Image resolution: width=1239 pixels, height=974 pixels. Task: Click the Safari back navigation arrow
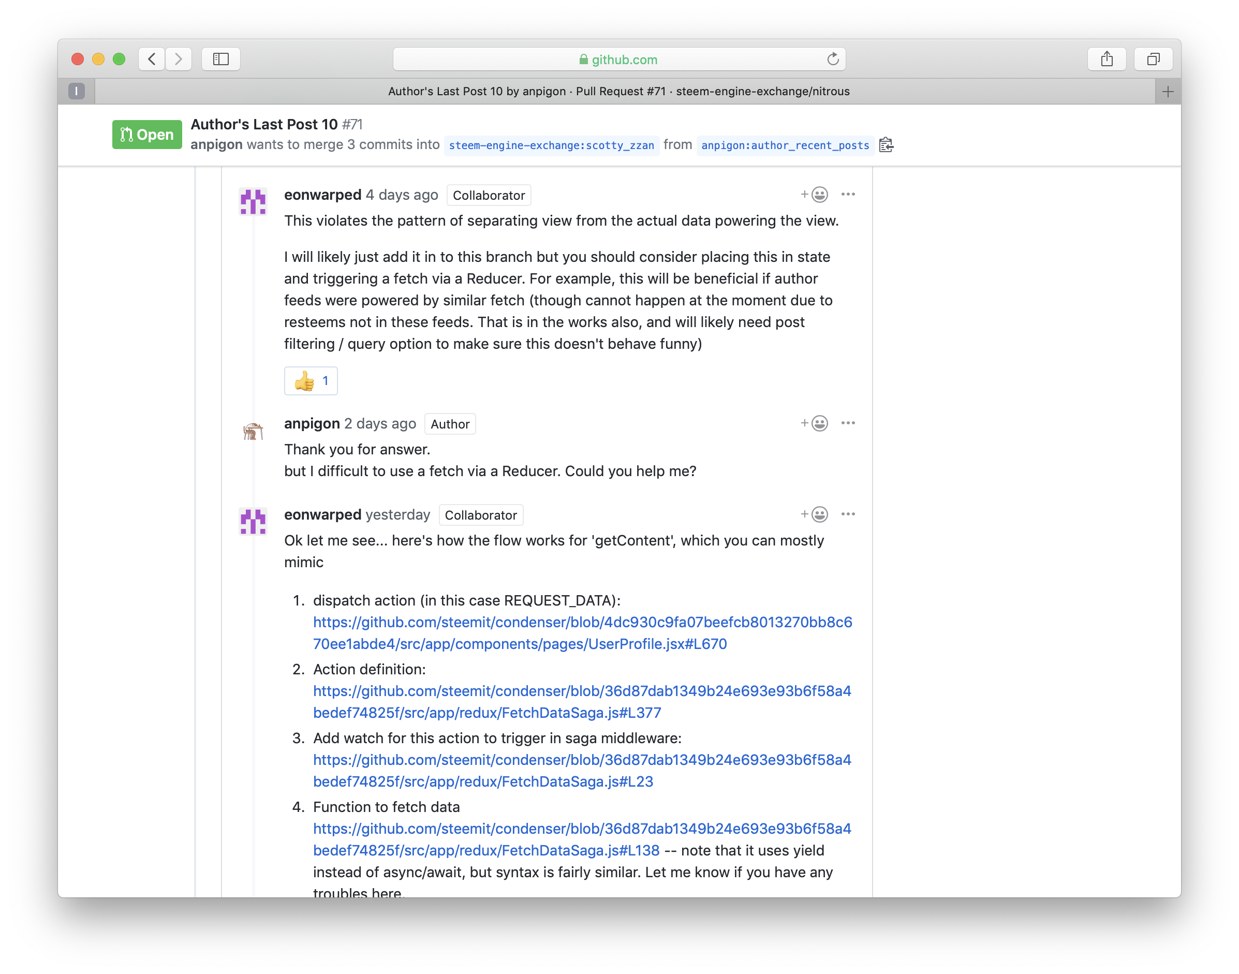(152, 58)
